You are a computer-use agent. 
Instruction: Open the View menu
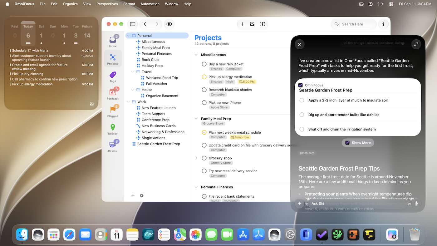87,4
